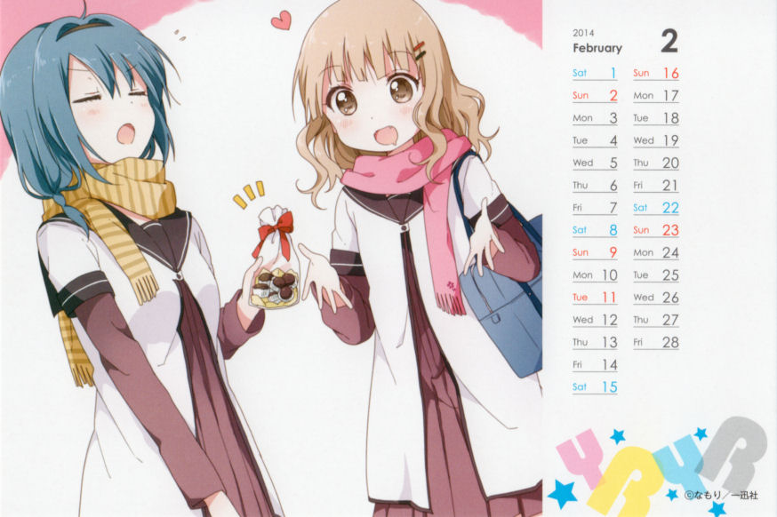Click the pink heart above the girls
The width and height of the screenshot is (777, 517).
281,20
